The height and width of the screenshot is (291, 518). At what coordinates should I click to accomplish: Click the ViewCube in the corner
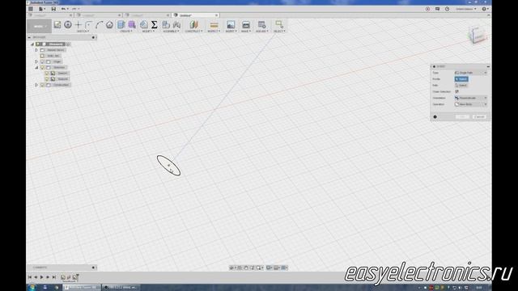pyautogui.click(x=477, y=35)
